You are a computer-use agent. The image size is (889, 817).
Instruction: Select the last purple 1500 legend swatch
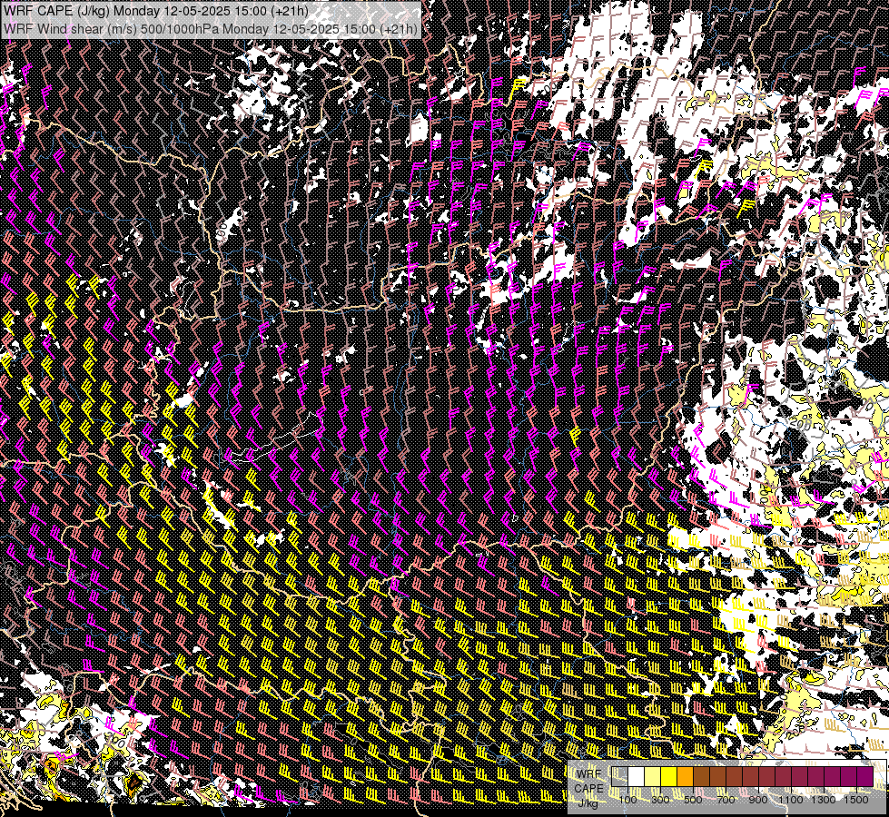pos(864,777)
